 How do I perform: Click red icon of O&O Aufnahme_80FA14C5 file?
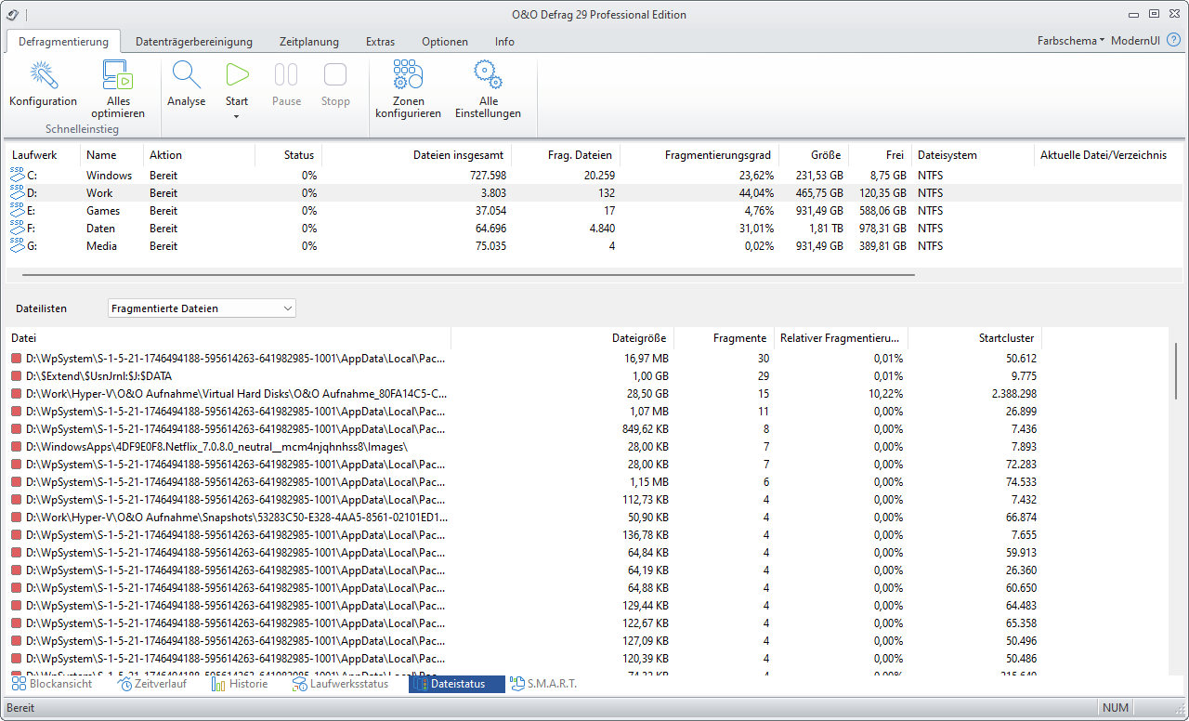click(x=17, y=394)
